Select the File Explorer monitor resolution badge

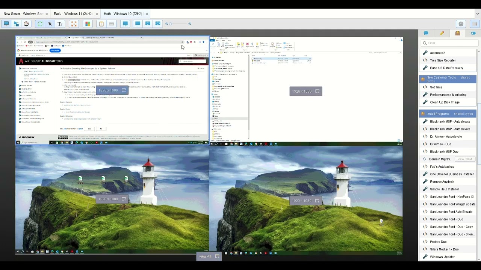(x=306, y=91)
